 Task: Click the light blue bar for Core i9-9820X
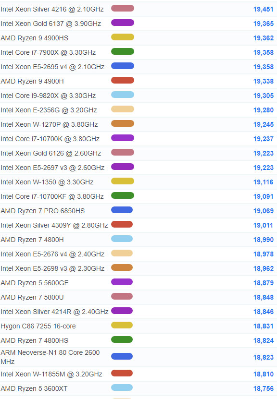pyautogui.click(x=123, y=95)
